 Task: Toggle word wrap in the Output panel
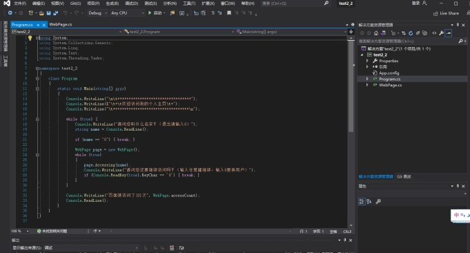point(182,248)
